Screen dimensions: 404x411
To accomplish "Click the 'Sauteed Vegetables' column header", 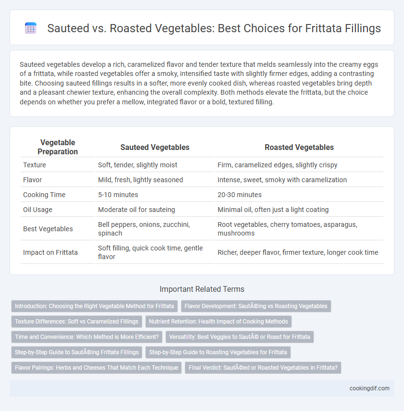I will point(155,147).
